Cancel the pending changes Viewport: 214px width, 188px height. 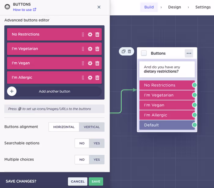point(78,182)
